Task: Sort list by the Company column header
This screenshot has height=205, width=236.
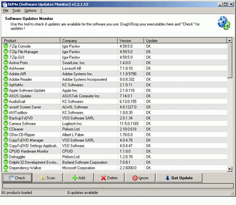Action: 89,40
